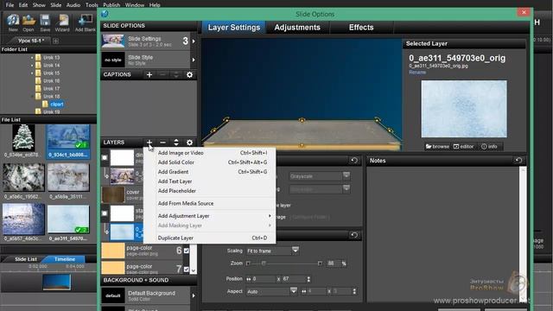
Task: Click reset icon in Notes header
Action: 518,161
